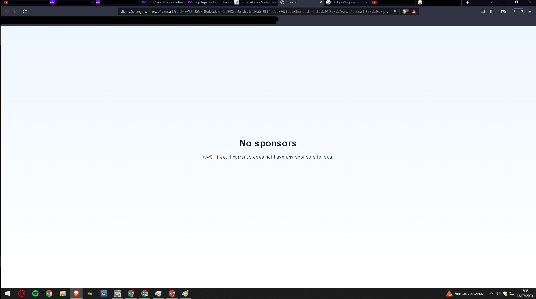
Task: Open the Brave hamburger menu
Action: coord(530,11)
